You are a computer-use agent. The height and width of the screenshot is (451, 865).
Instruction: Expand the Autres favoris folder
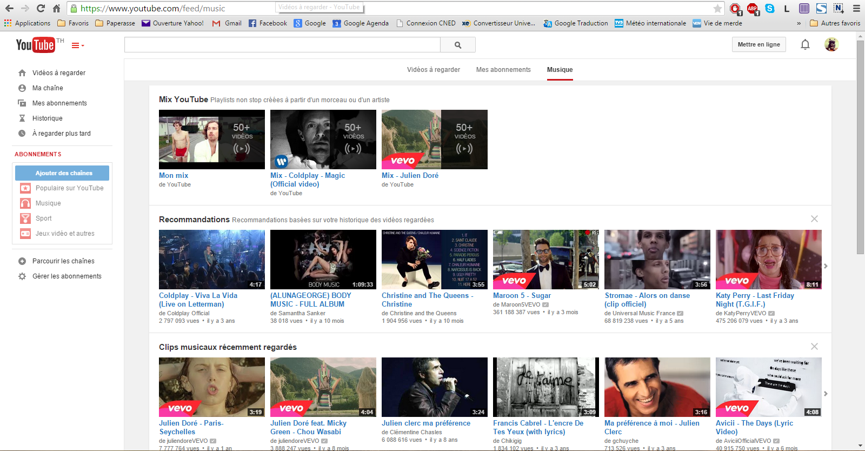(x=835, y=23)
